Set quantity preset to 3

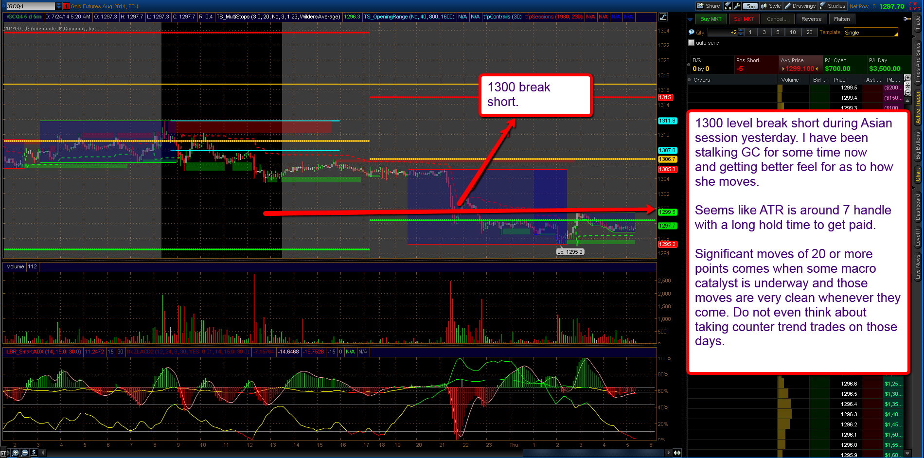[x=764, y=33]
